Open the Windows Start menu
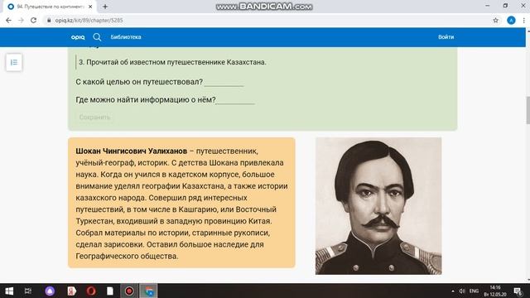 point(9,291)
